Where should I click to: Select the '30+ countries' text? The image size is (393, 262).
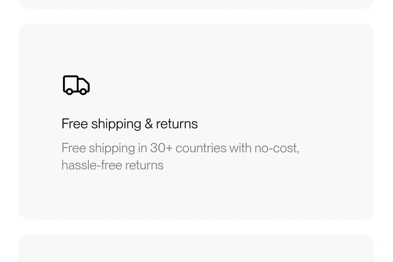click(188, 148)
